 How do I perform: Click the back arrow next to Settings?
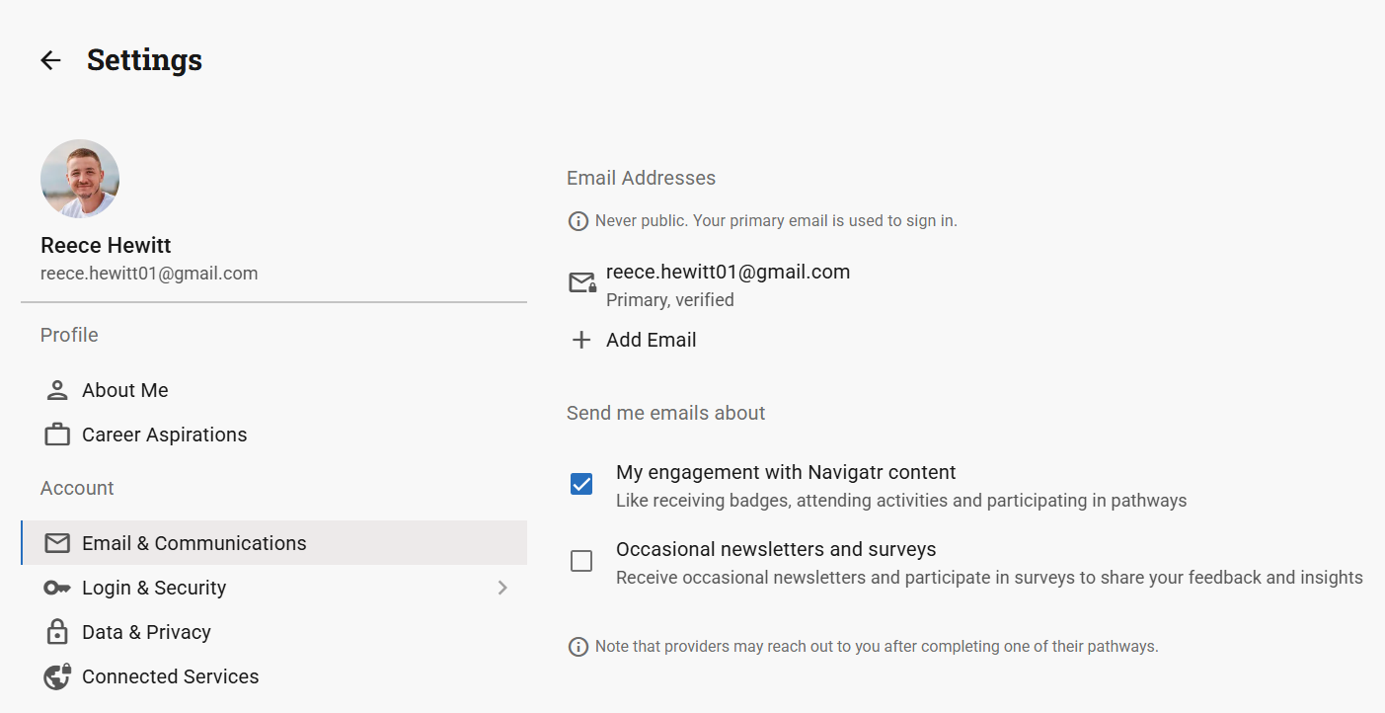(50, 60)
